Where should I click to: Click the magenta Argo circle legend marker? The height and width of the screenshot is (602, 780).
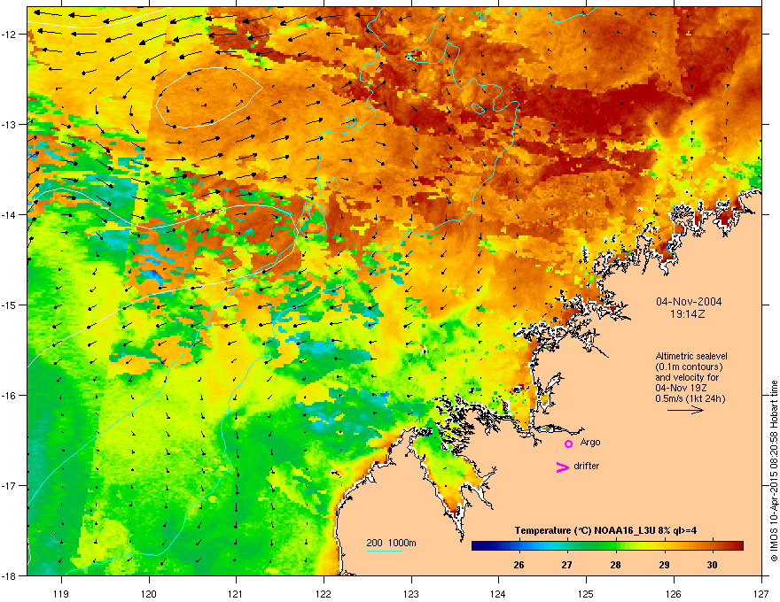(x=568, y=444)
